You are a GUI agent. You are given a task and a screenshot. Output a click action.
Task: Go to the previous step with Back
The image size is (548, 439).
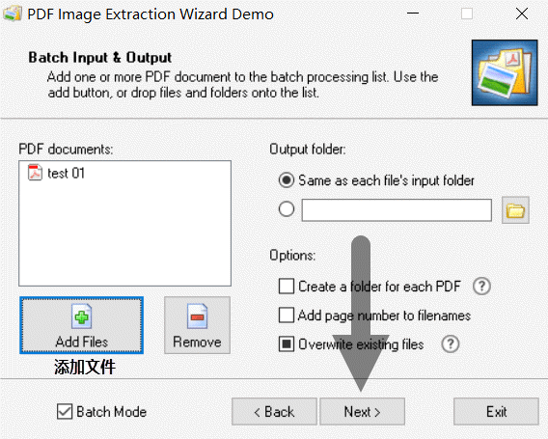[x=274, y=411]
